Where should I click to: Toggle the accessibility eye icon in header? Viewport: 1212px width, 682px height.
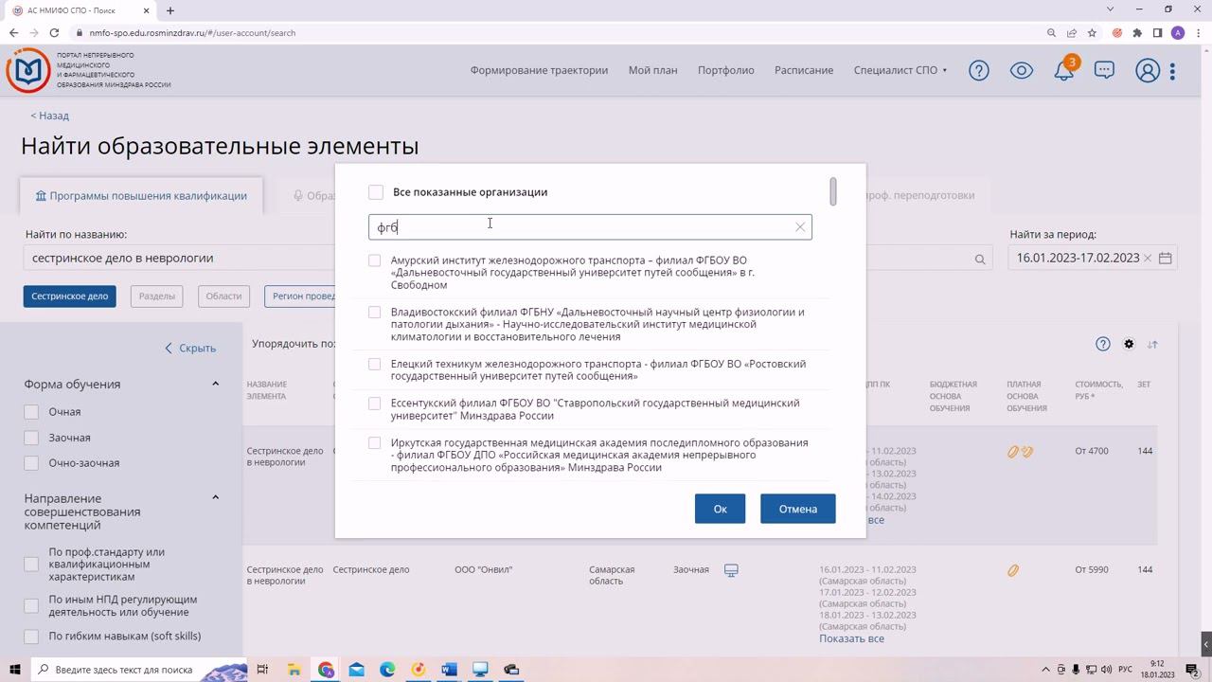coord(1022,70)
